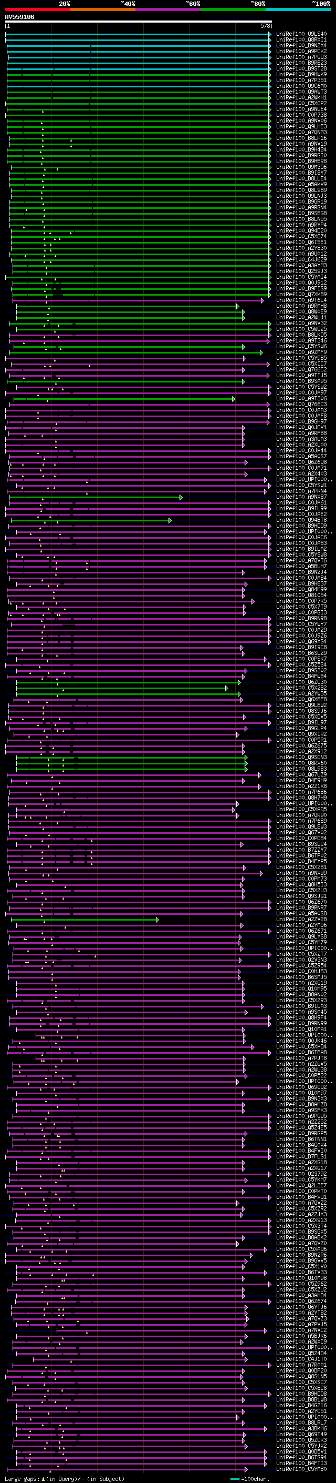Select hit label UniRef100_A9ZMF9
Image resolution: width=336 pixels, height=1483 pixels.
(301, 352)
